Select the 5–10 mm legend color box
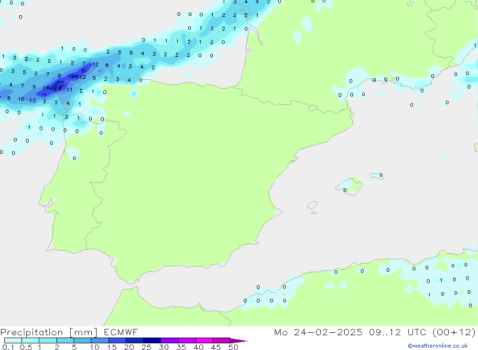478x350 pixels. [83, 340]
